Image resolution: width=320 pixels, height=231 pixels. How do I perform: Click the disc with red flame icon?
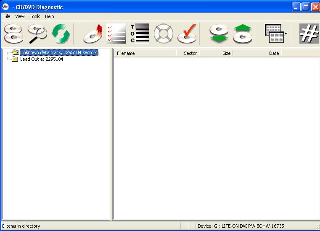[x=93, y=34]
